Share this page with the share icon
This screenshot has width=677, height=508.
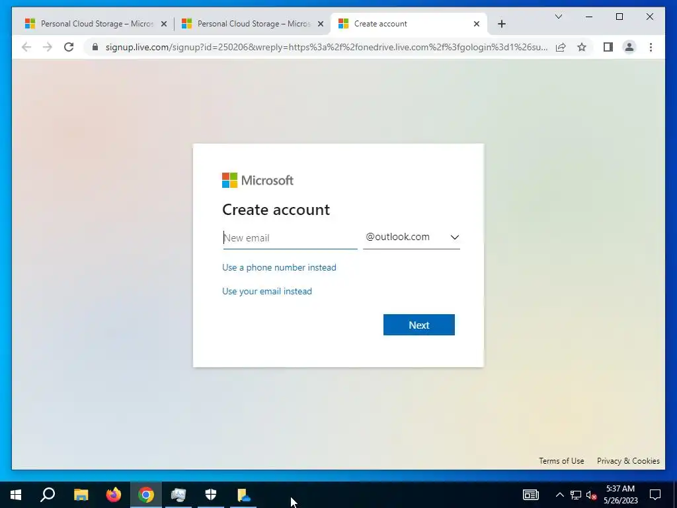[x=561, y=47]
